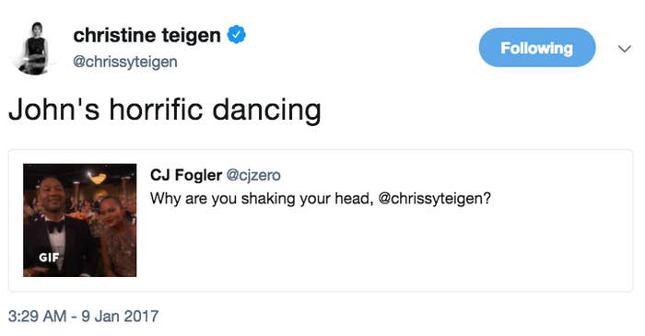The image size is (645, 336).
Task: Click the @chrissyteigen mention in quoted text
Action: tap(434, 199)
